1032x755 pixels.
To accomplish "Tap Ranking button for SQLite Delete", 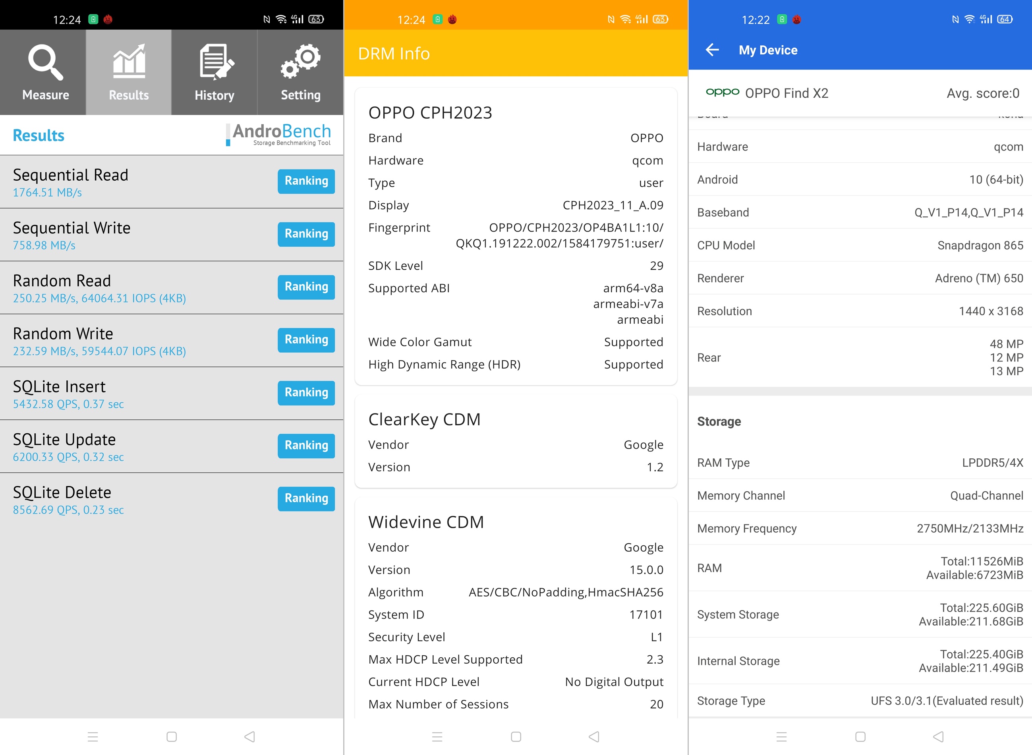I will pyautogui.click(x=306, y=498).
